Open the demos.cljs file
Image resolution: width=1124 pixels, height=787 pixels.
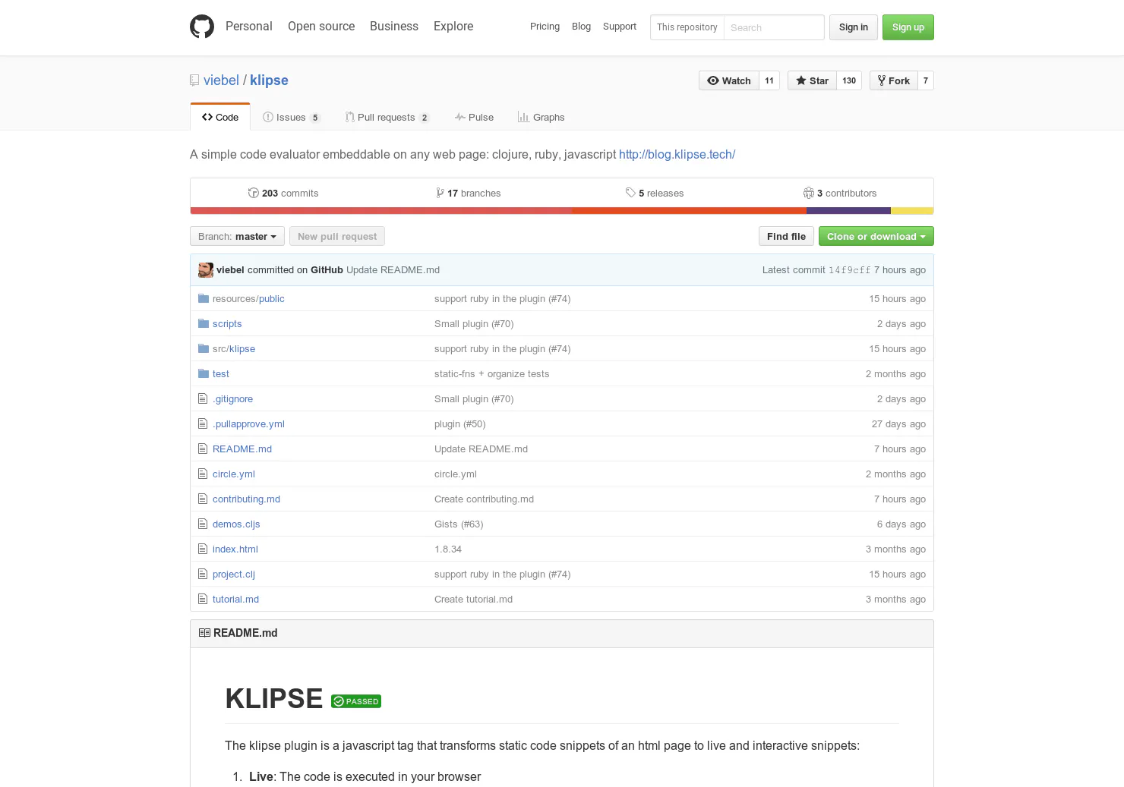pyautogui.click(x=236, y=524)
